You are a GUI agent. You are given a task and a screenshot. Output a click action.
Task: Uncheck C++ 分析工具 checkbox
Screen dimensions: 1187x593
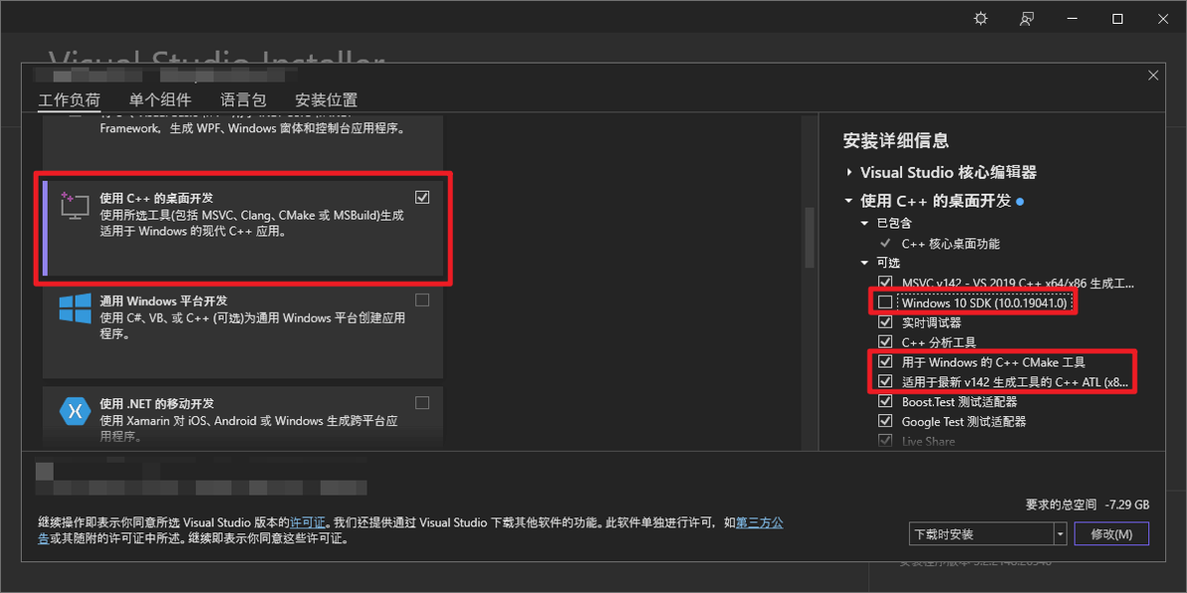[x=885, y=342]
